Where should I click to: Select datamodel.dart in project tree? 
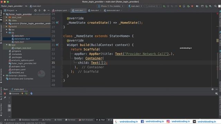click(x=22, y=39)
